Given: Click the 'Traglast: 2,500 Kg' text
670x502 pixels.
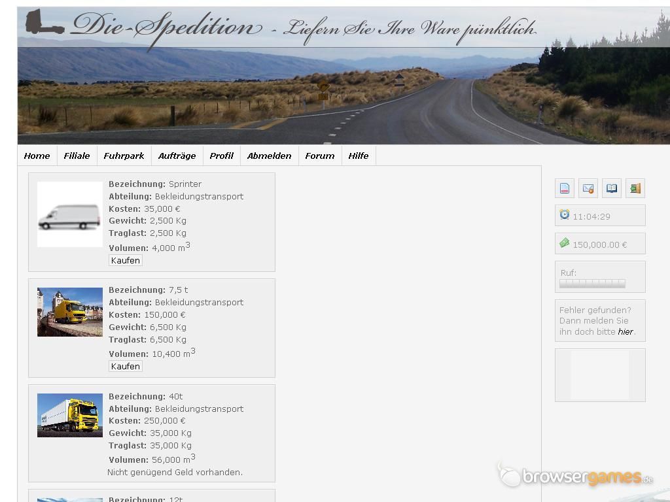Looking at the screenshot, I should point(147,233).
